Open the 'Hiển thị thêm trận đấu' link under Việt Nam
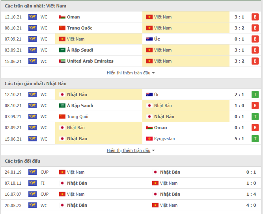Viewport: 263px width, 215px height. (129, 73)
